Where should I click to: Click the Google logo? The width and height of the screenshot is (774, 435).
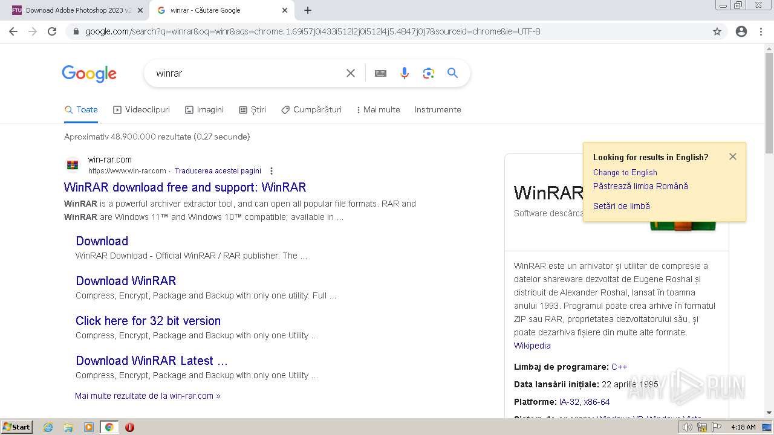coord(89,74)
